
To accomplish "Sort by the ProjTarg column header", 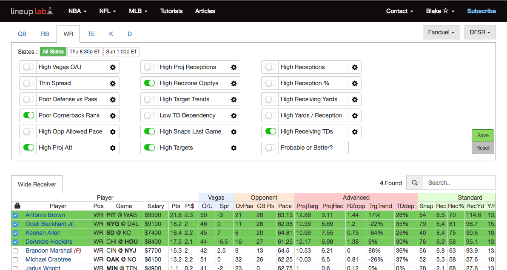I will coord(307,206).
